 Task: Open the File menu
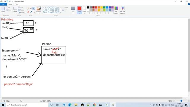click(3, 4)
